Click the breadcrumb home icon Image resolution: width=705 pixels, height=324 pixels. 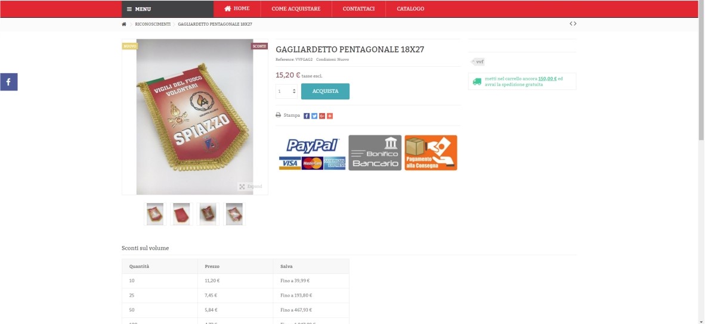tap(124, 24)
